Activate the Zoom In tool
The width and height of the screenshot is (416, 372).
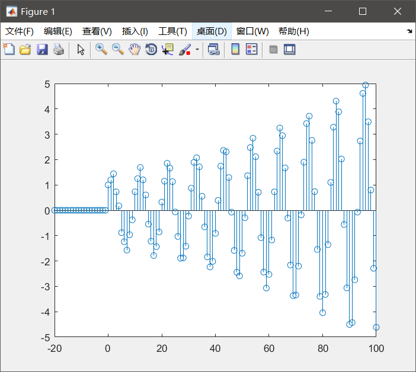click(x=101, y=49)
